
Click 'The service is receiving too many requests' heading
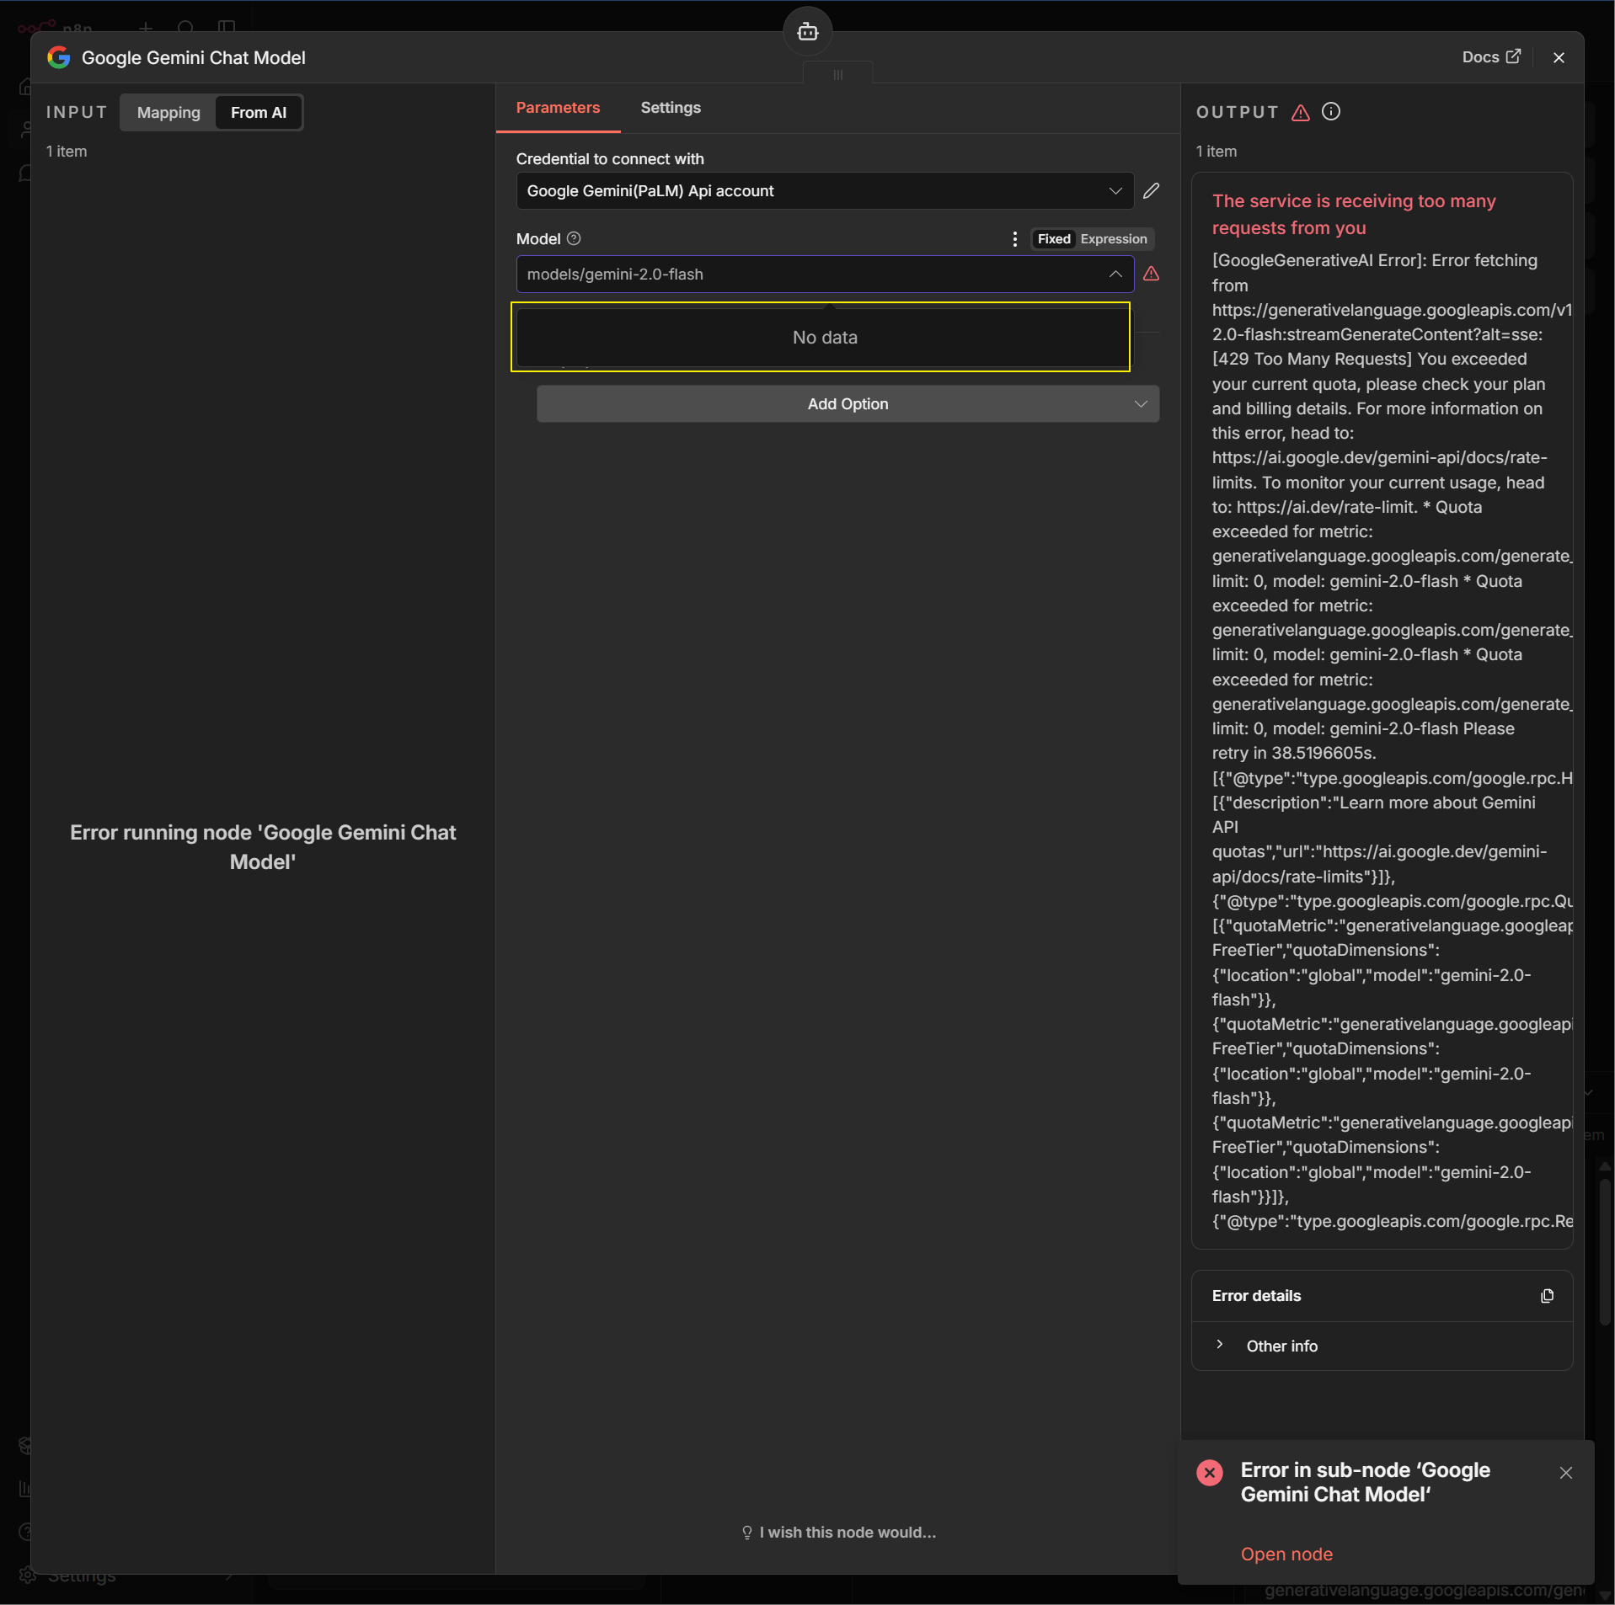click(x=1354, y=215)
